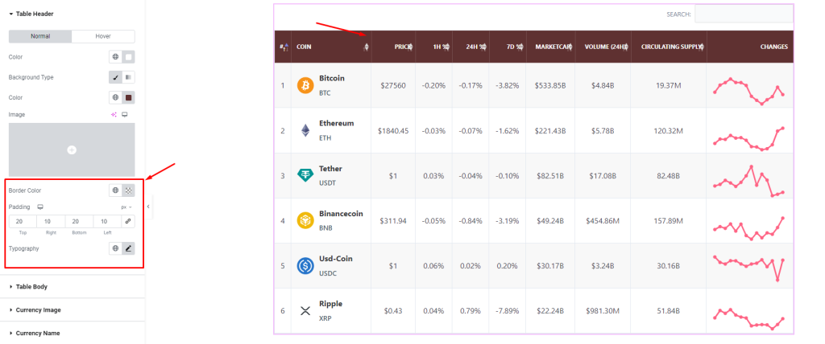Click responsive device icon beside Image
Image resolution: width=825 pixels, height=344 pixels.
[x=125, y=114]
